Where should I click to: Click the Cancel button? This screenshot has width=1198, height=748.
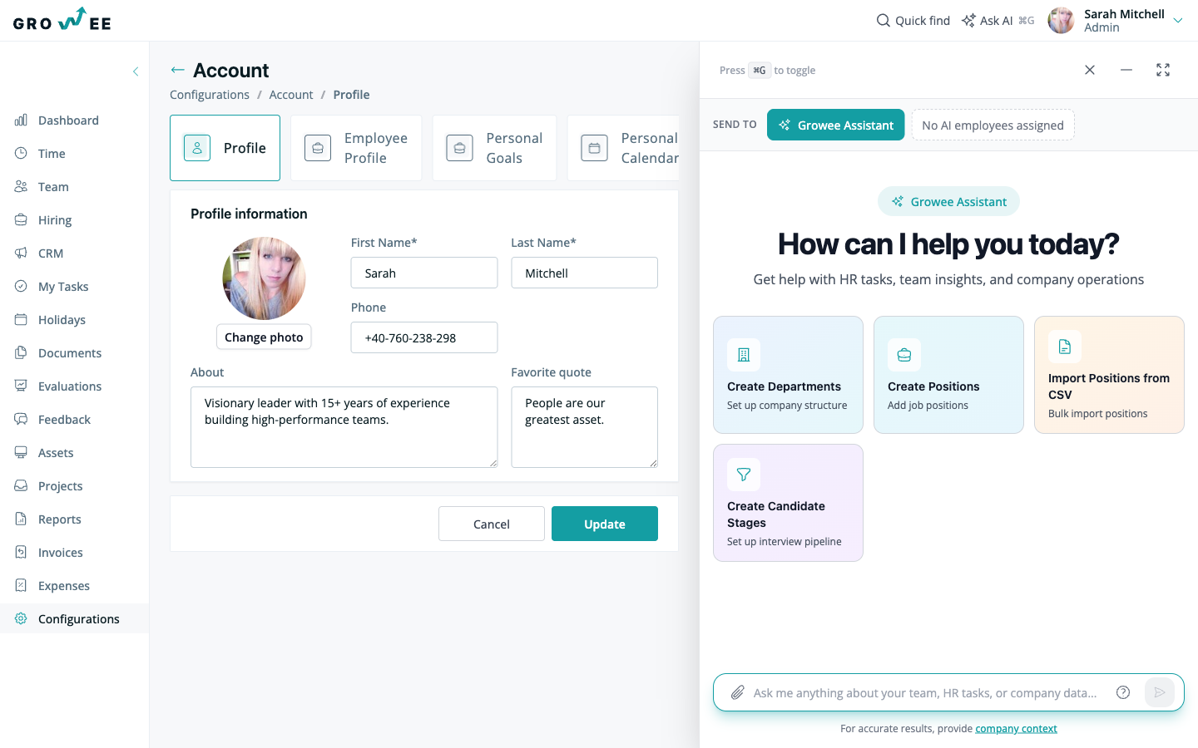[x=492, y=524]
